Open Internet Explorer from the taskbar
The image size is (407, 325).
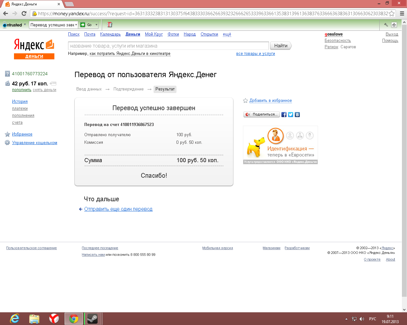tap(15, 319)
